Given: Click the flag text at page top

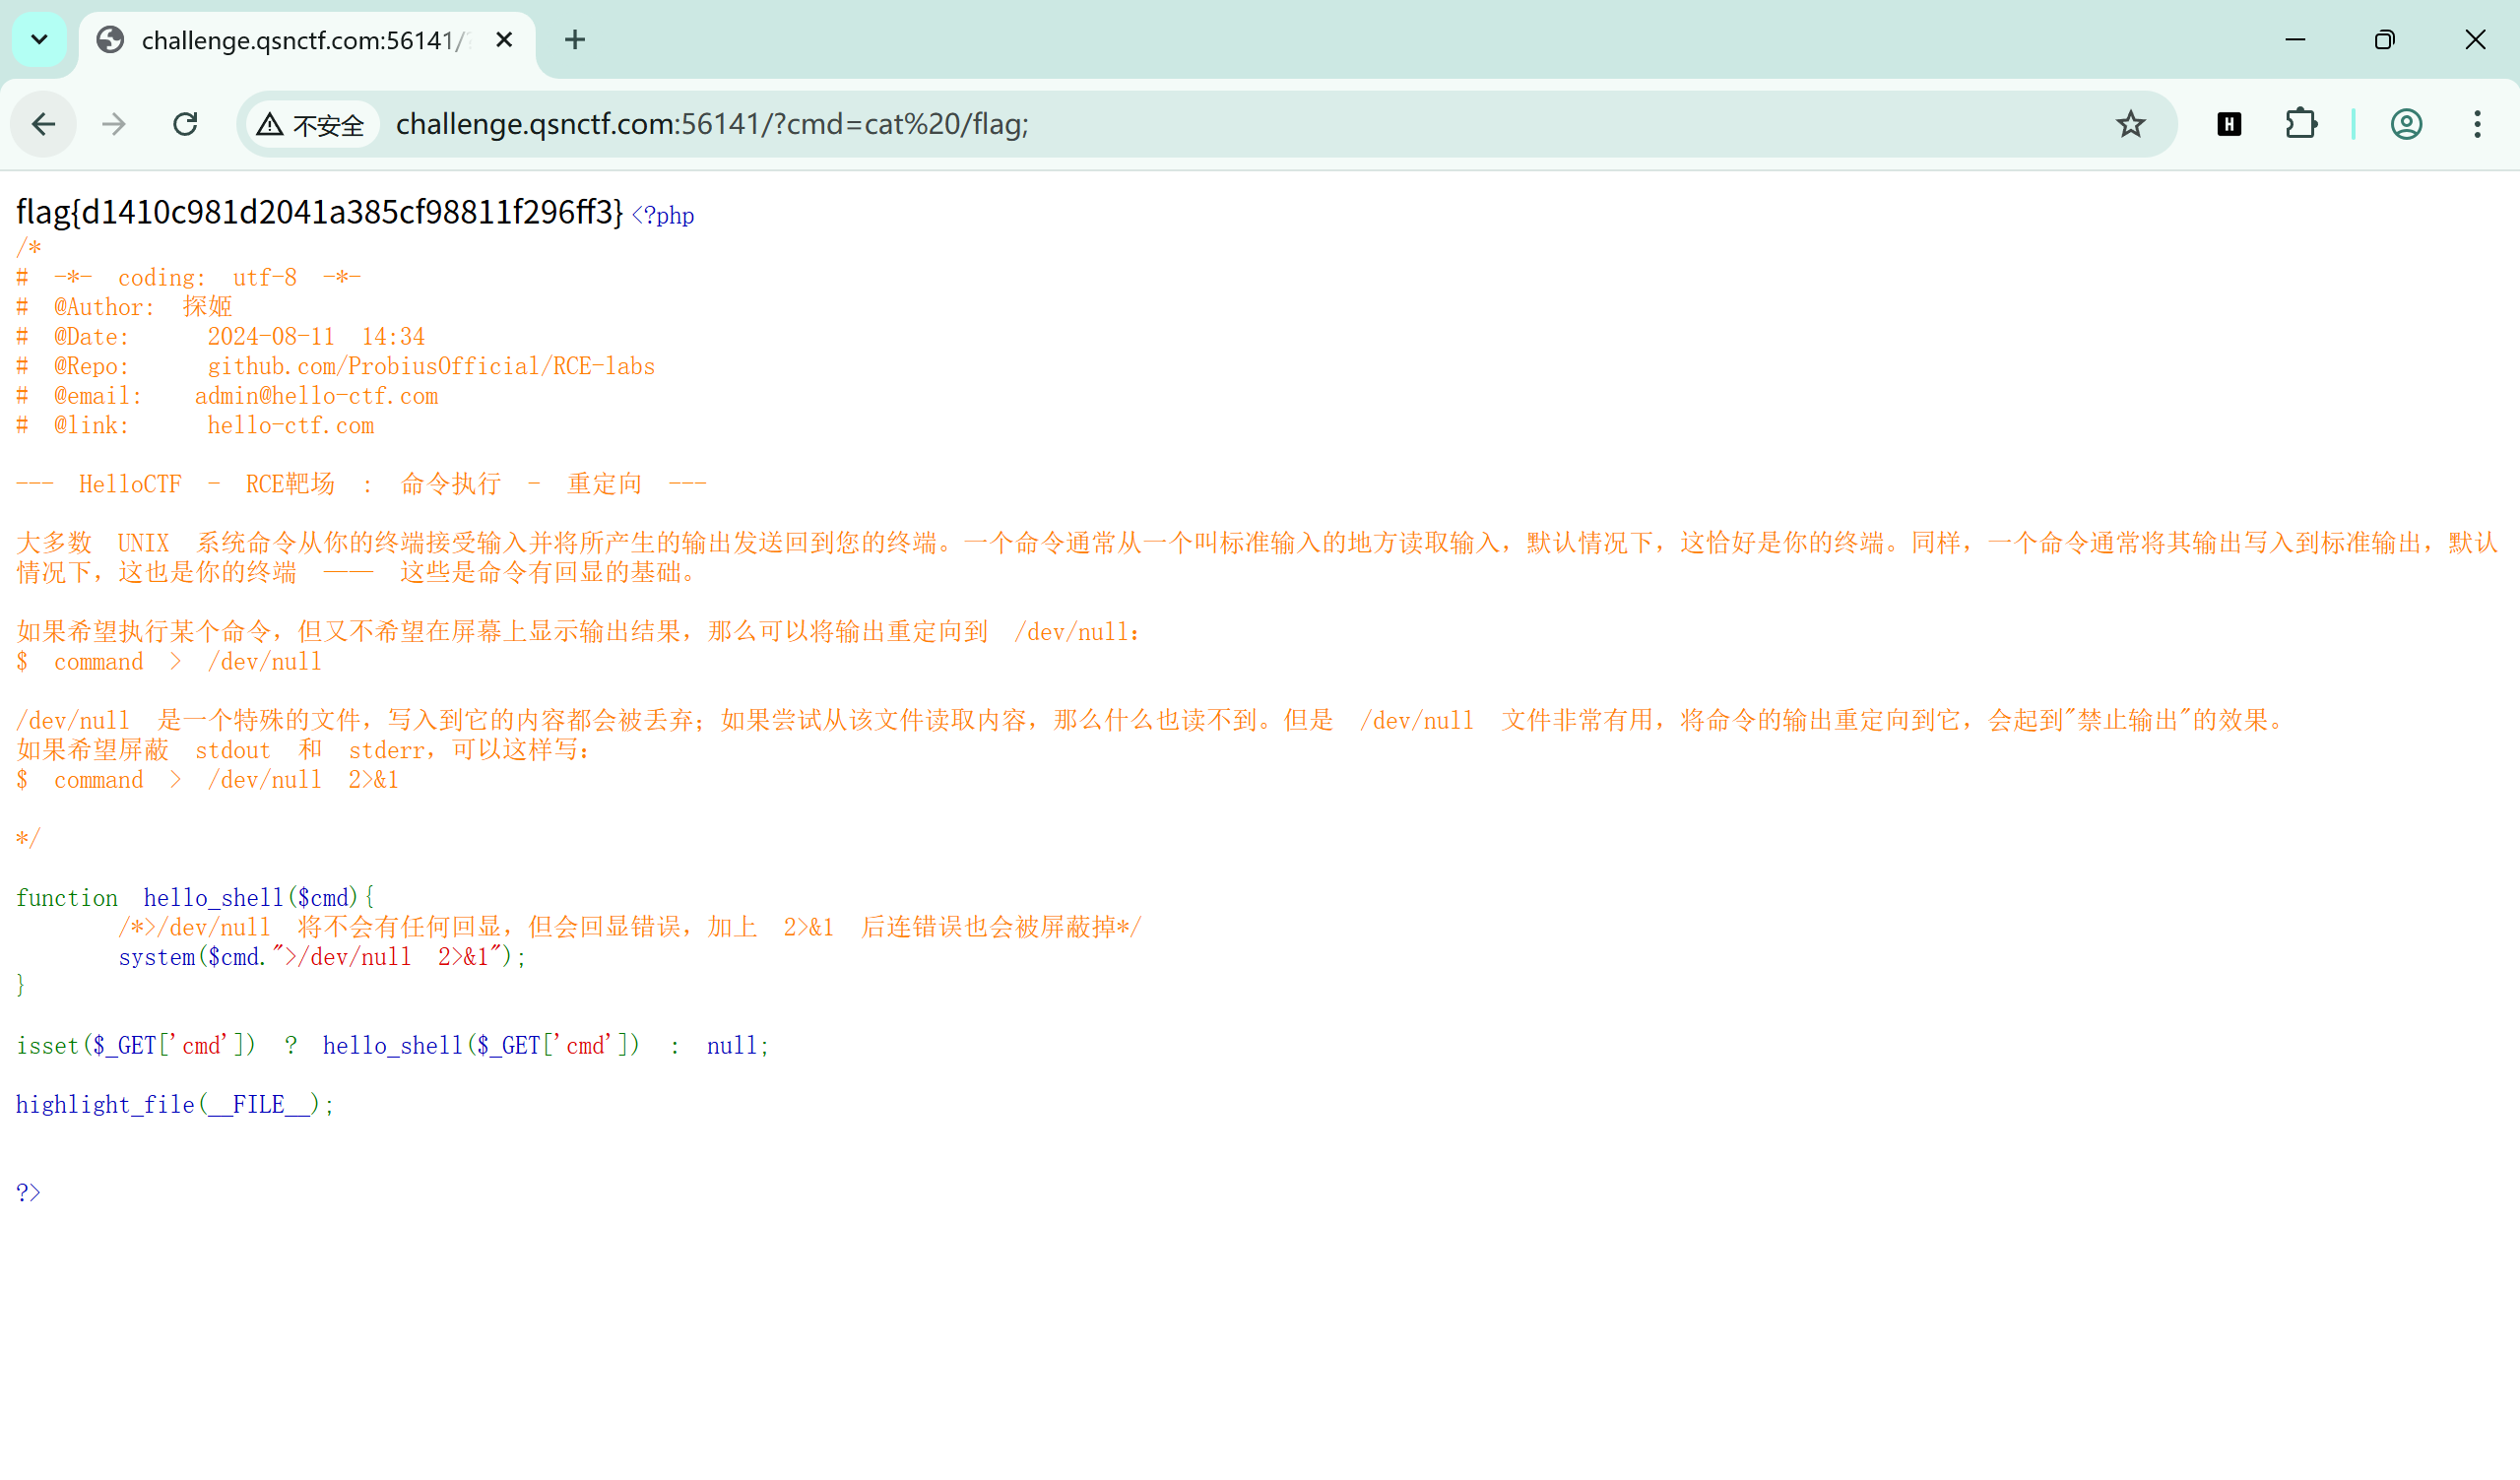Looking at the screenshot, I should pyautogui.click(x=320, y=212).
